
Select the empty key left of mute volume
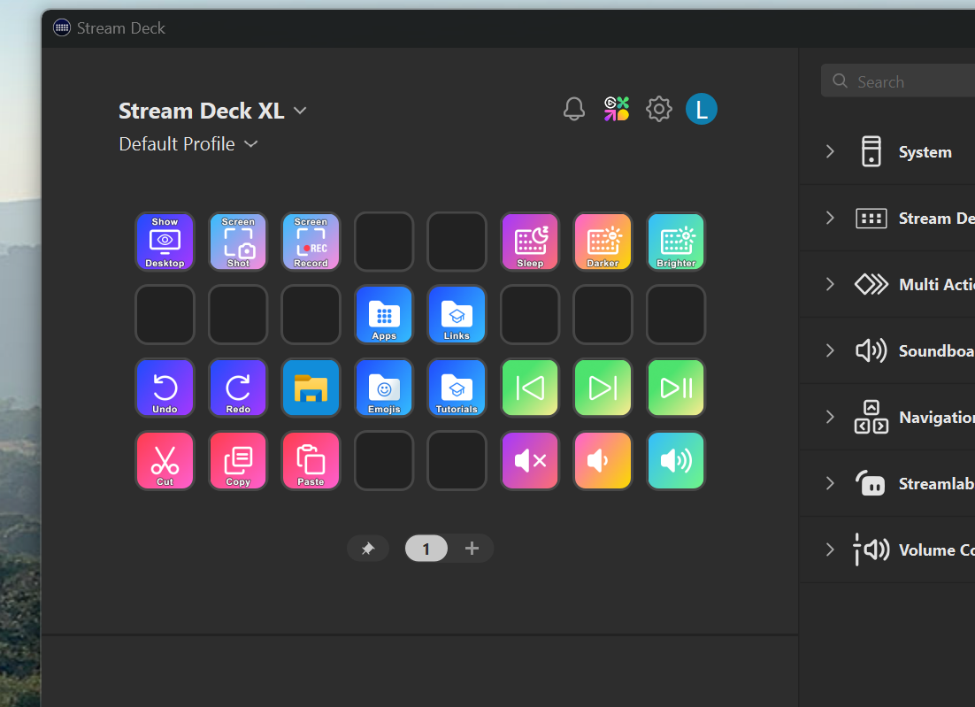point(457,461)
